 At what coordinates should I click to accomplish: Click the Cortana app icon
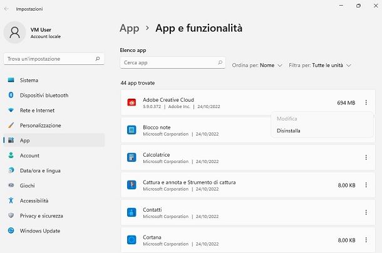coord(132,240)
